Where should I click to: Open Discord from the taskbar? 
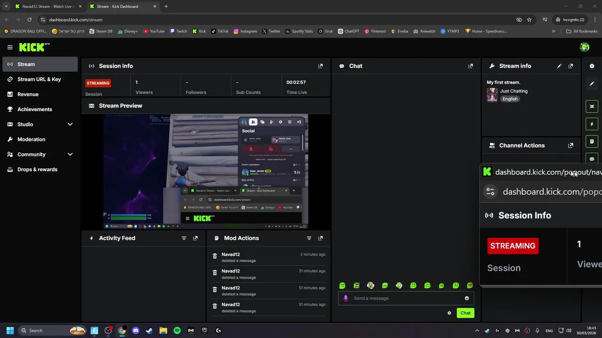pos(136,330)
